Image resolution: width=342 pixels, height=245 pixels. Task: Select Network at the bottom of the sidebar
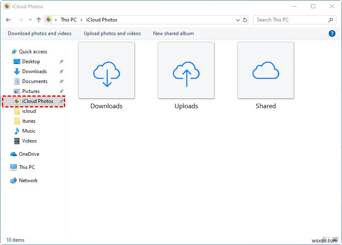pyautogui.click(x=28, y=181)
